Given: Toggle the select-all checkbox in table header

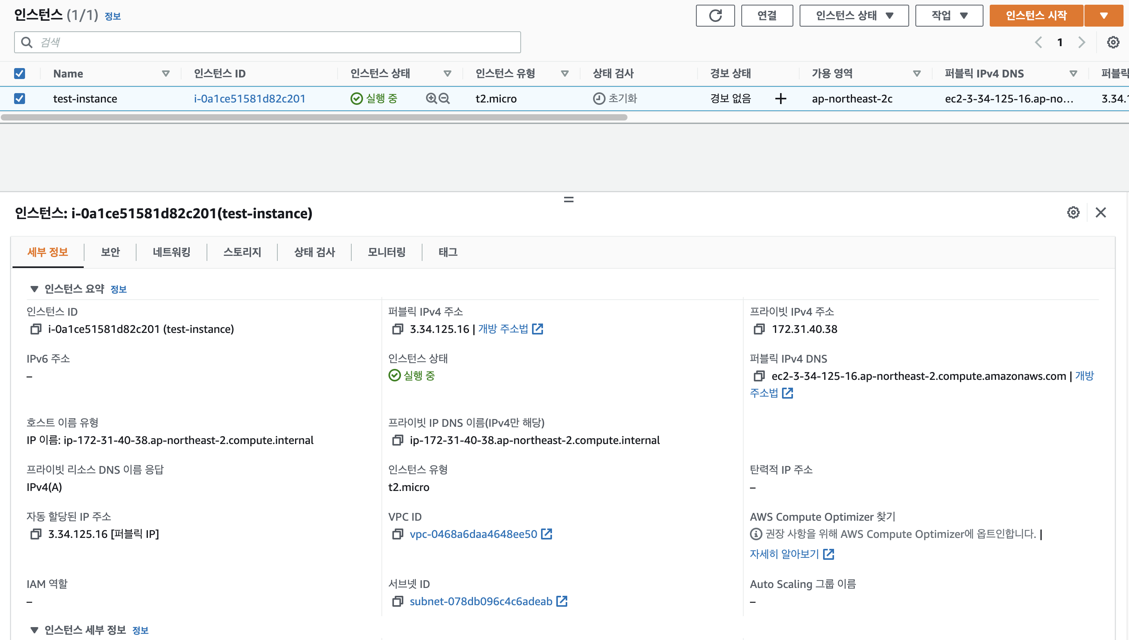Looking at the screenshot, I should pyautogui.click(x=19, y=74).
